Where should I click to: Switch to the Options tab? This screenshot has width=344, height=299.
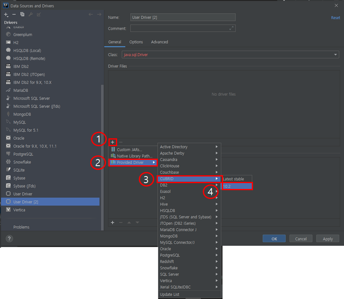[x=136, y=42]
